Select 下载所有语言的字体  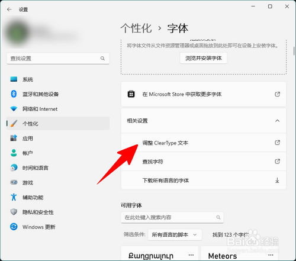coord(204,180)
